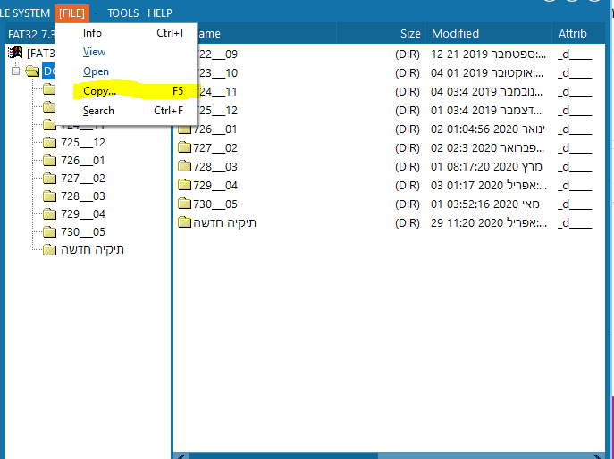Click folder icon of 727__02 in file list
Screen dimensions: 614x459
tap(184, 147)
